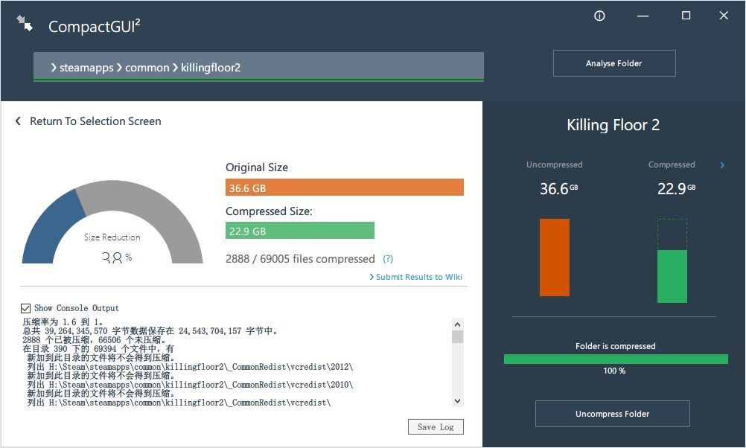
Task: Click the 'Original Size' label
Action: 256,167
